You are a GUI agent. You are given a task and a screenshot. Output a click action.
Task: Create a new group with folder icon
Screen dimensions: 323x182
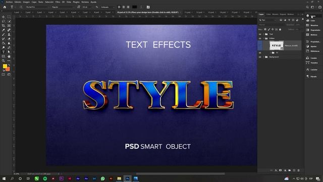(289, 170)
